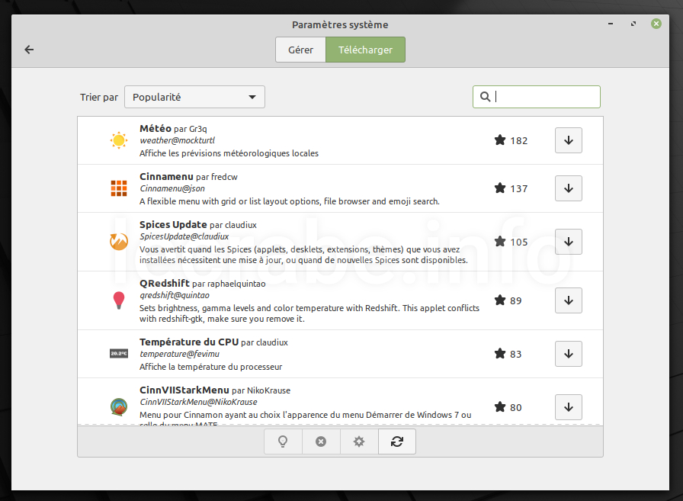683x501 pixels.
Task: Click the QRedshift red bulb icon
Action: pos(119,300)
